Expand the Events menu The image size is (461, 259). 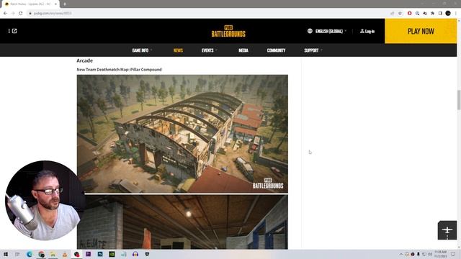tap(209, 50)
